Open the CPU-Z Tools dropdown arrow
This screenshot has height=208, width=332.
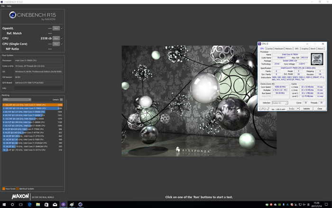298,109
